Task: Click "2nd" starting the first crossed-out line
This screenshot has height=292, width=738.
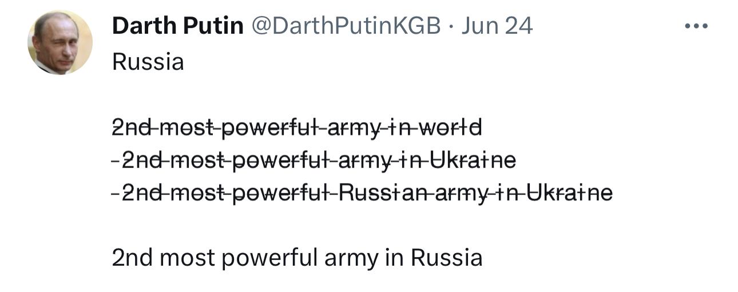Action: (x=130, y=127)
